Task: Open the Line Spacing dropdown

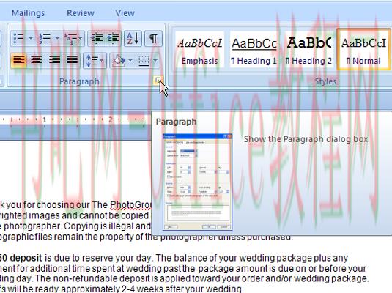Action: (x=95, y=60)
